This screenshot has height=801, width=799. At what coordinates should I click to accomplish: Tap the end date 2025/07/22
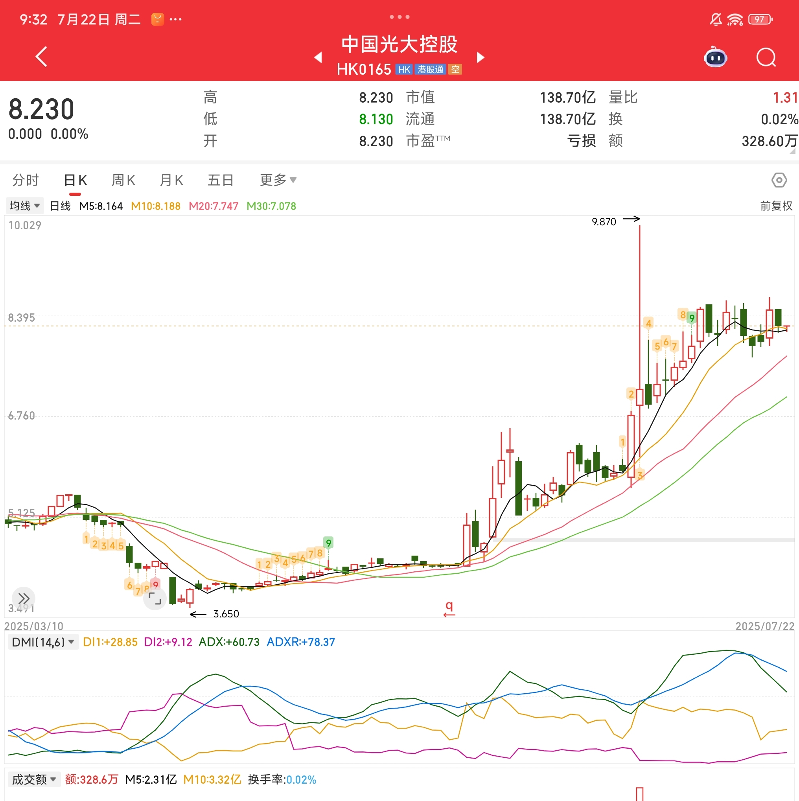coord(764,626)
